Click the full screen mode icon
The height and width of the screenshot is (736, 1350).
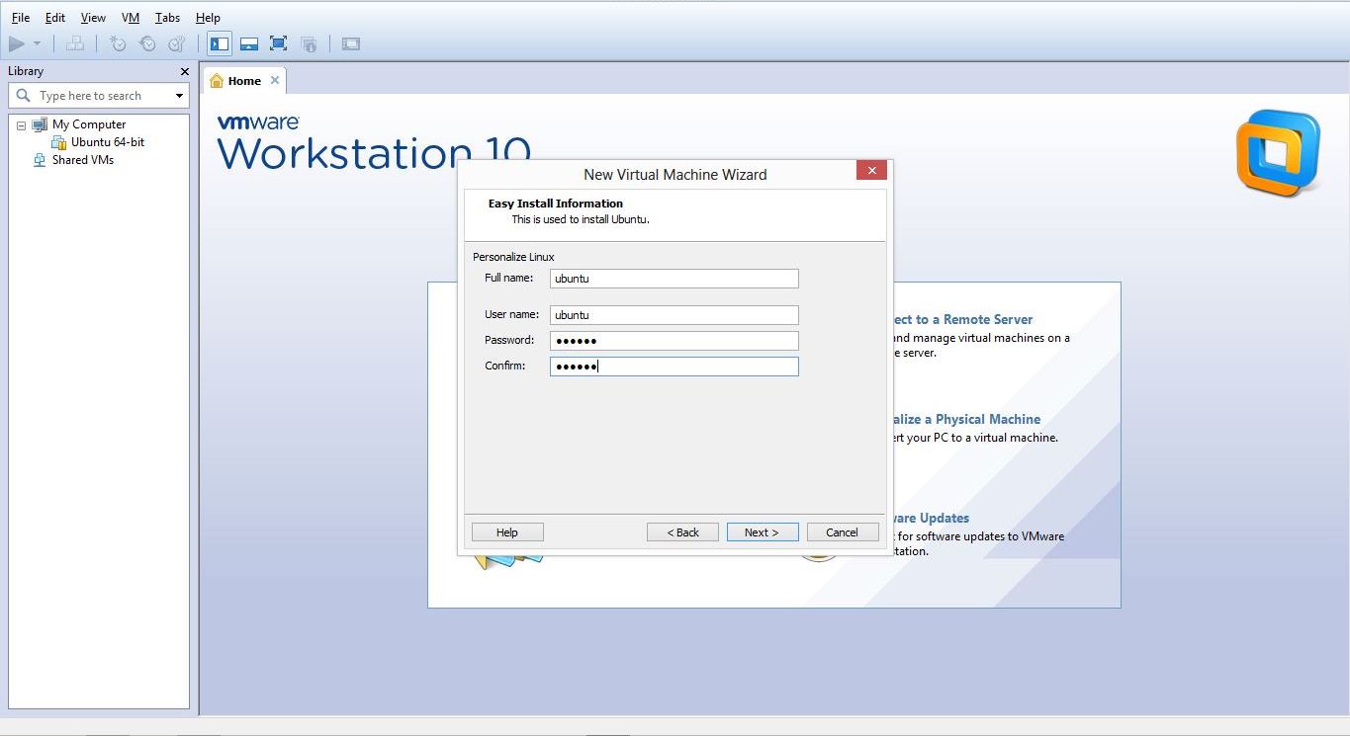pyautogui.click(x=278, y=43)
